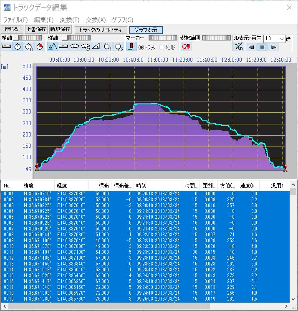Screen dimensions: 298x311
Task: Click the 緯度 column header
Action: (38, 186)
